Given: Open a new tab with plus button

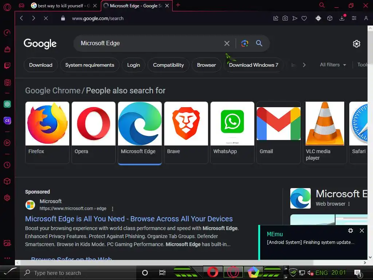Looking at the screenshot, I should [x=178, y=5].
